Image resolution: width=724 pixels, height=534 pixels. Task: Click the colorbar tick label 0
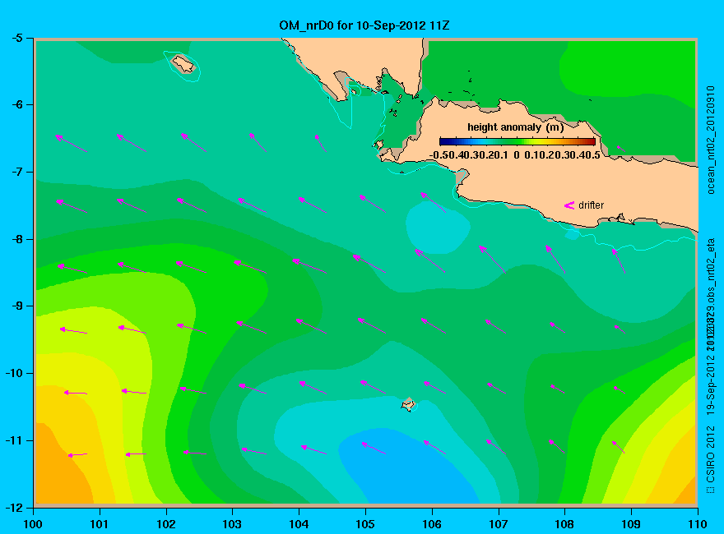point(516,155)
